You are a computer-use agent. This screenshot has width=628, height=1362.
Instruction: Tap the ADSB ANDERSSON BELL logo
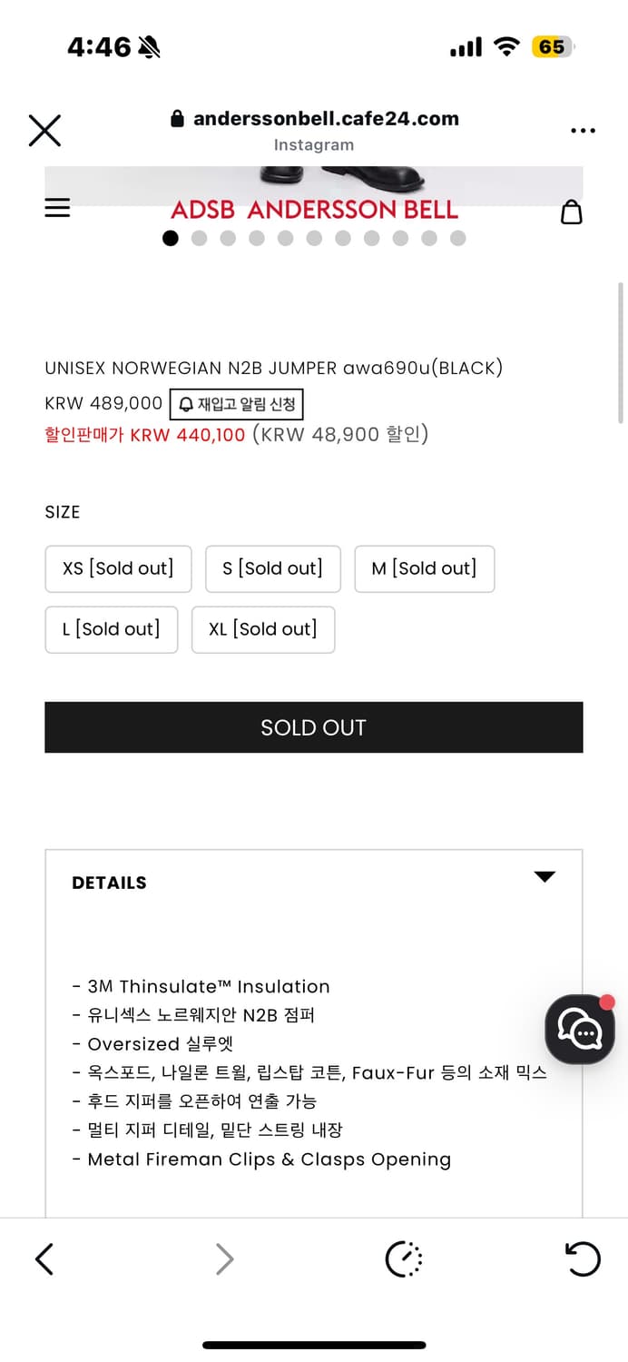tap(314, 210)
